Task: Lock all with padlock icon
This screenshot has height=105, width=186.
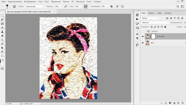Action: [165, 27]
